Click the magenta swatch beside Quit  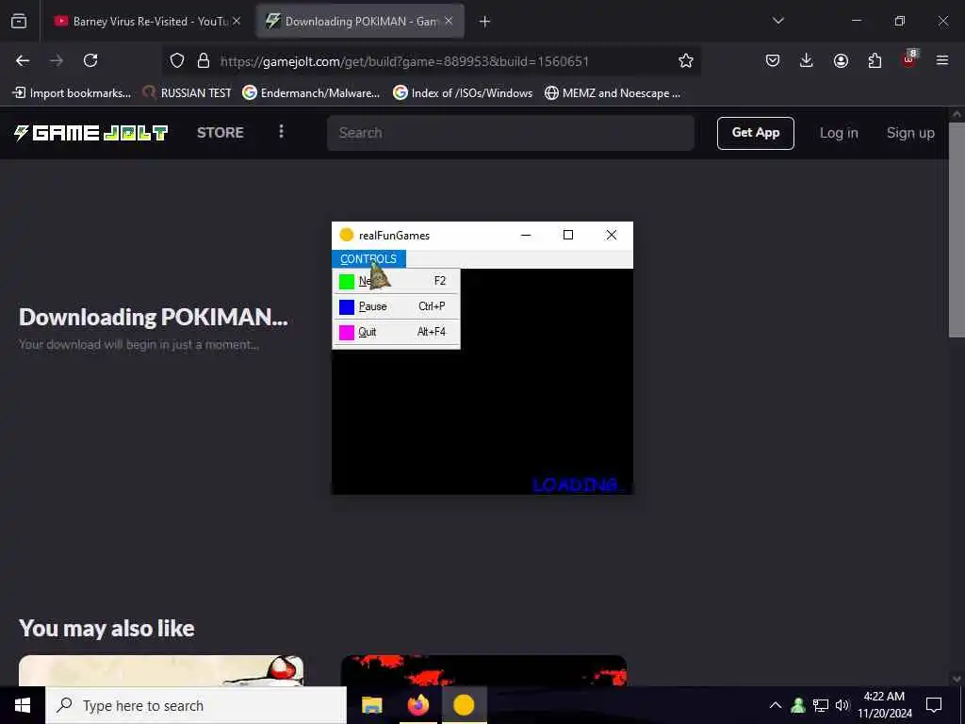click(x=347, y=333)
